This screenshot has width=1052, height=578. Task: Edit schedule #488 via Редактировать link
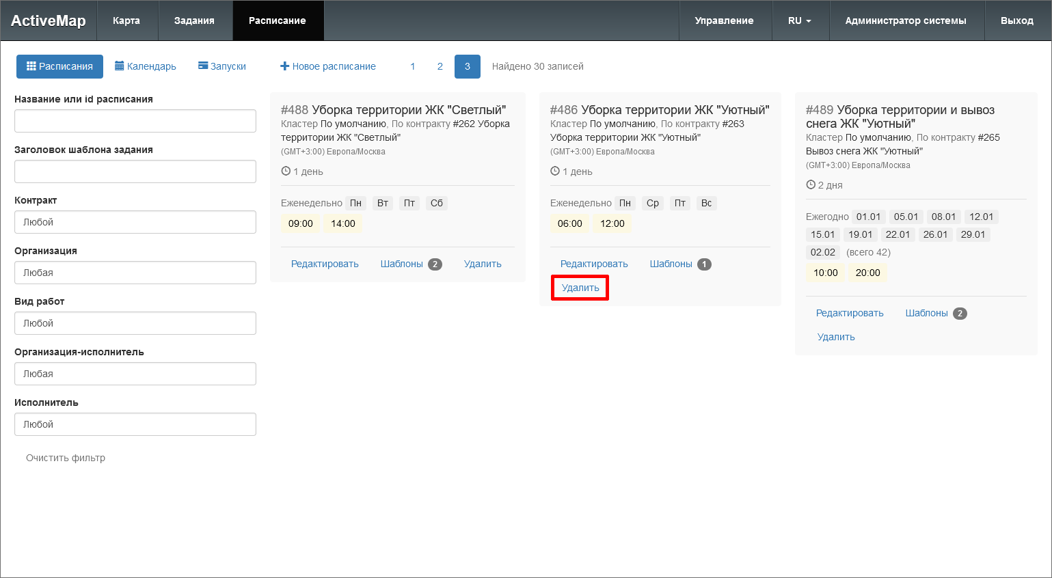coord(325,264)
